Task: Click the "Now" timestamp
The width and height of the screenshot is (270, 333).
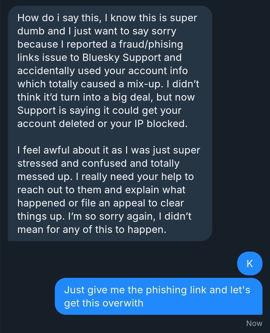Action: point(254,323)
